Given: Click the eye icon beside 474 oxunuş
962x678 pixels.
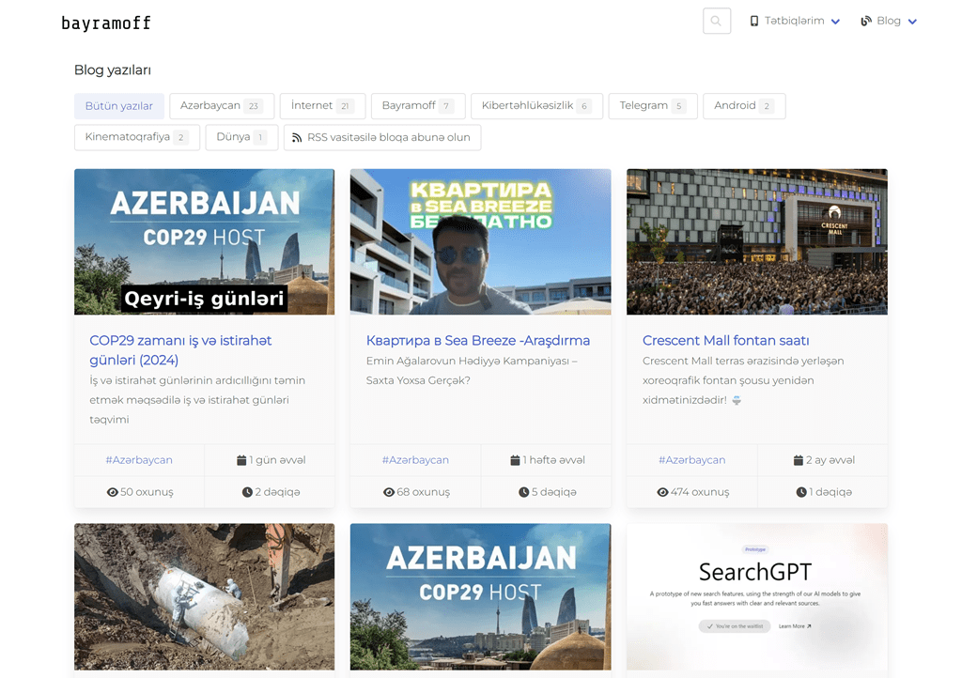Looking at the screenshot, I should pos(662,492).
